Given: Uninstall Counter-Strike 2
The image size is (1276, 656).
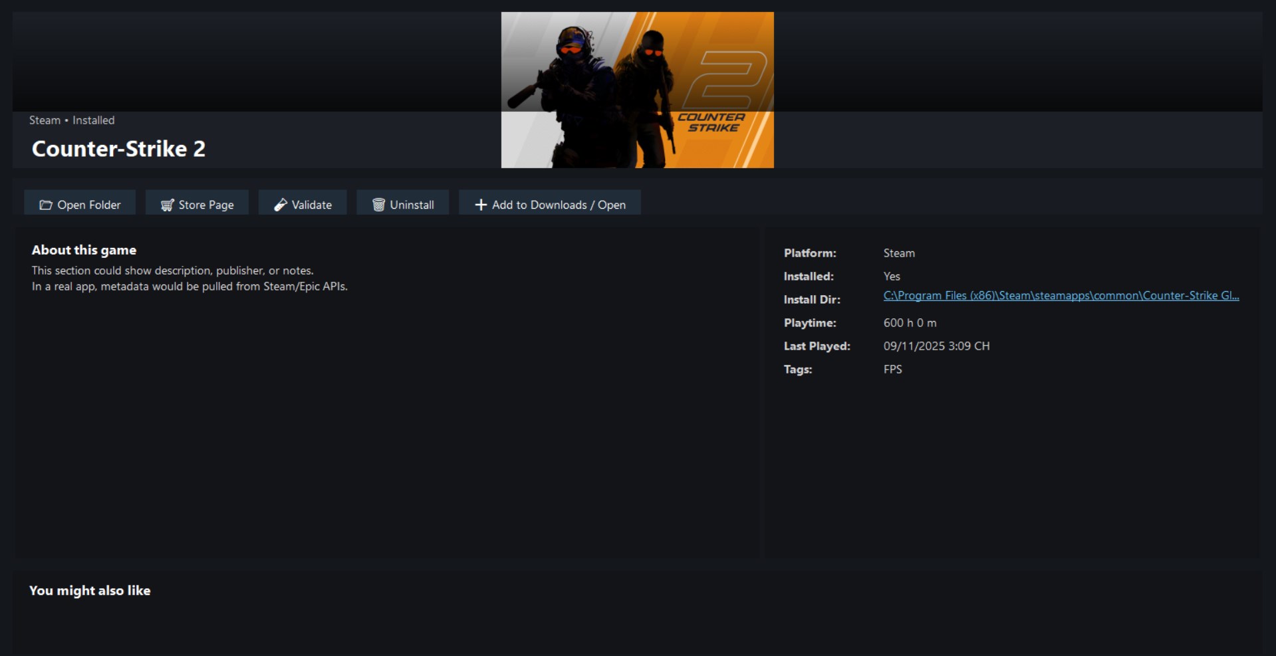Looking at the screenshot, I should coord(402,204).
